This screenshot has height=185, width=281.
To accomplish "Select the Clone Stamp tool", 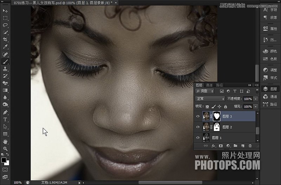I will (5, 69).
